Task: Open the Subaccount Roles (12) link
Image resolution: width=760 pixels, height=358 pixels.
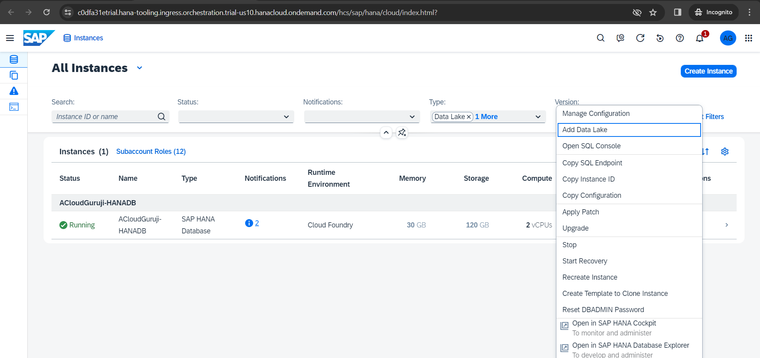Action: point(151,152)
